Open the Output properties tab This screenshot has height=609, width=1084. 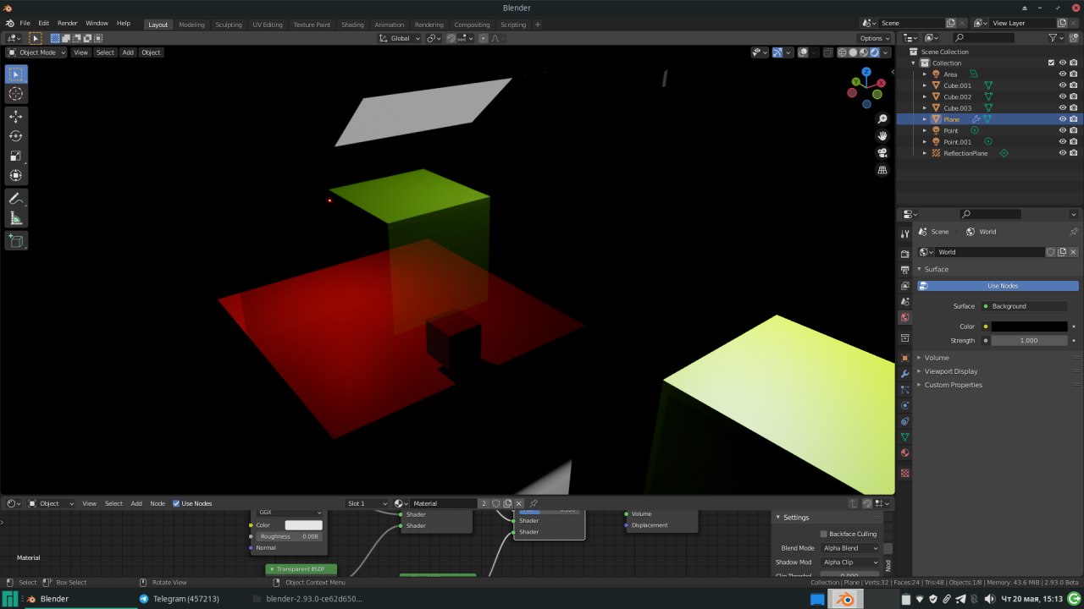(x=904, y=270)
